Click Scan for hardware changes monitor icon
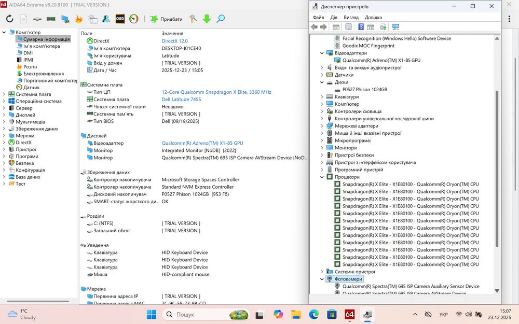This screenshot has height=324, width=519. (395, 27)
